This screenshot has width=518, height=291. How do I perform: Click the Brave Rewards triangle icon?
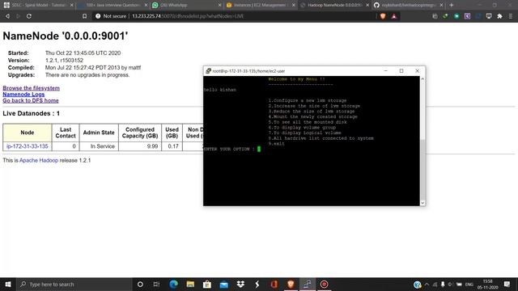pyautogui.click(x=394, y=16)
